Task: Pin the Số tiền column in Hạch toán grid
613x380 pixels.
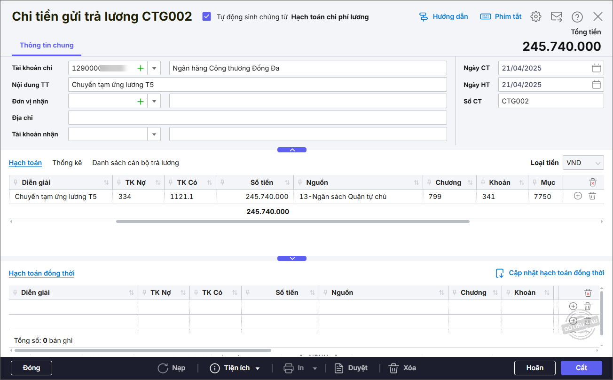Action: [x=222, y=182]
